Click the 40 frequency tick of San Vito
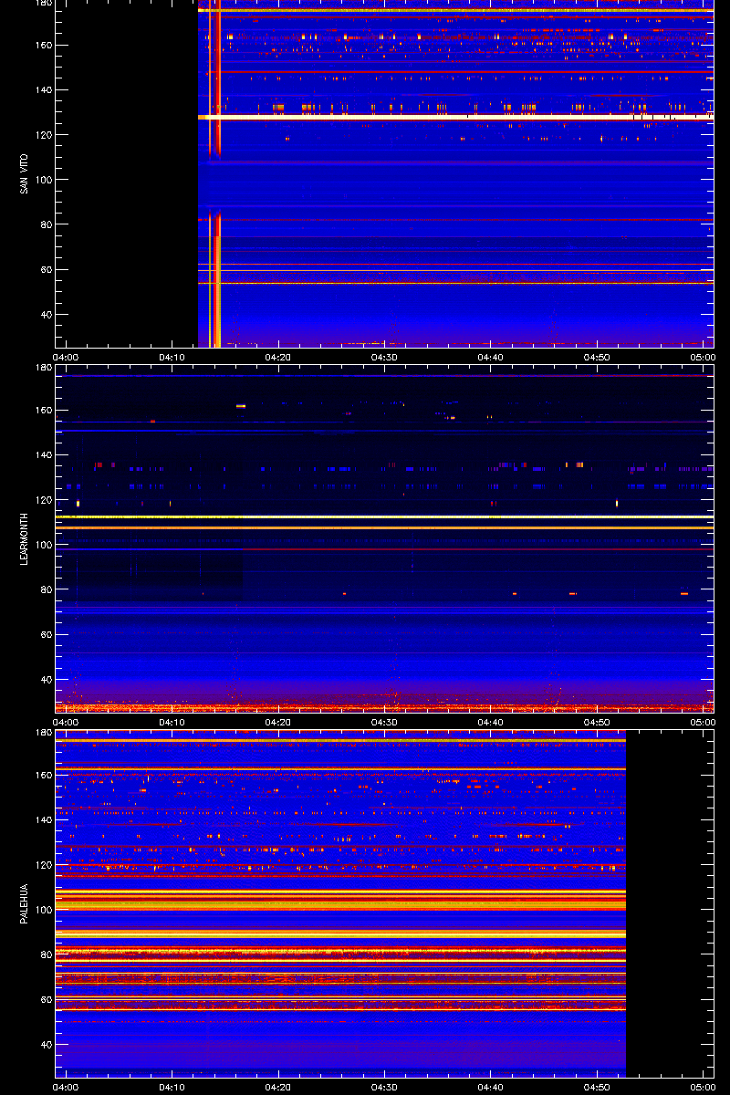This screenshot has height=1095, width=730. (46, 315)
